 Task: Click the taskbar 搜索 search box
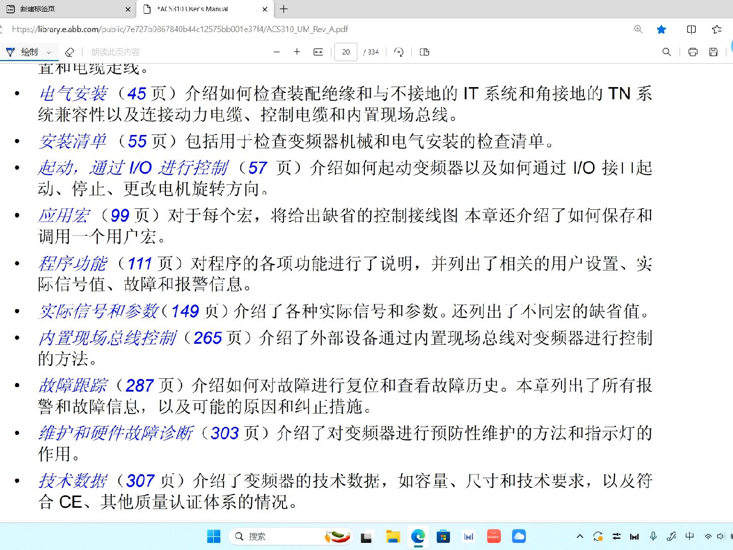pyautogui.click(x=291, y=536)
